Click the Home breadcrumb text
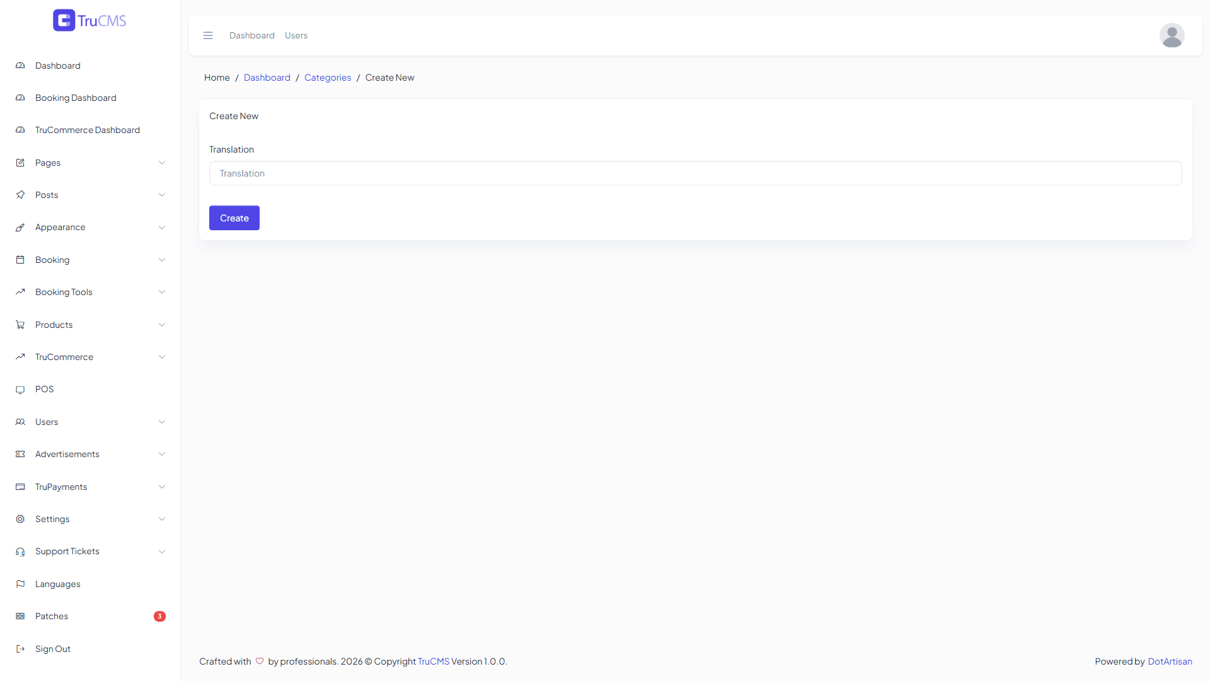1210x681 pixels. (217, 78)
